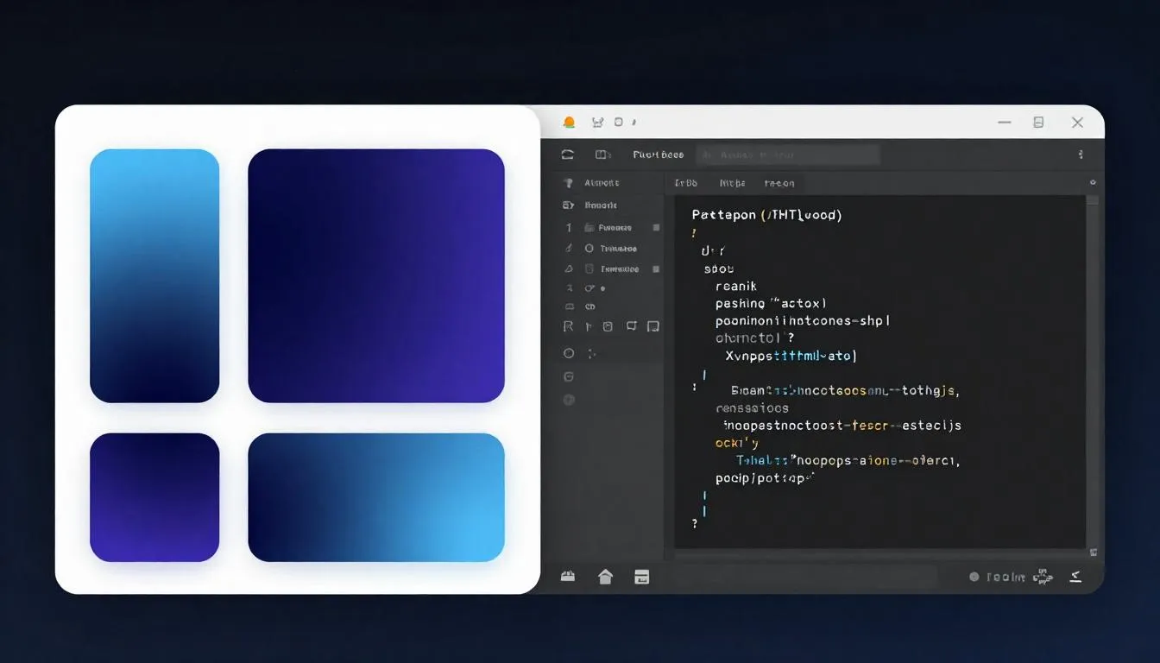Switch to the first editor tab
1160x663 pixels.
pyautogui.click(x=687, y=182)
